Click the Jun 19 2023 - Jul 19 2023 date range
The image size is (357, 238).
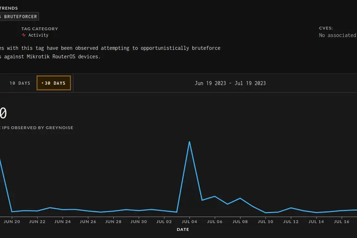coord(230,83)
